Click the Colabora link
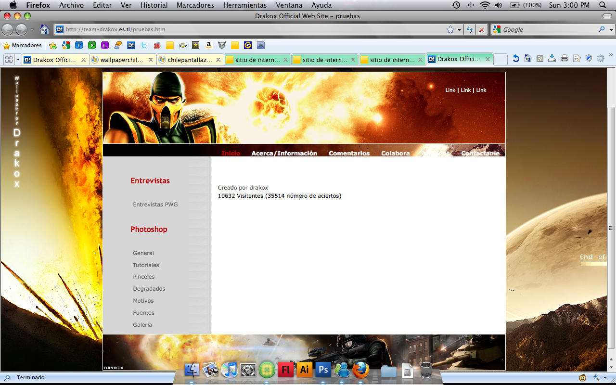 396,153
